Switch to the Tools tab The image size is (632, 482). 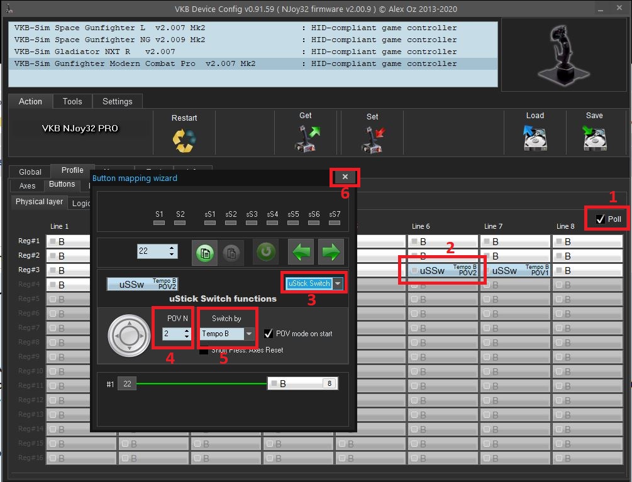tap(72, 101)
